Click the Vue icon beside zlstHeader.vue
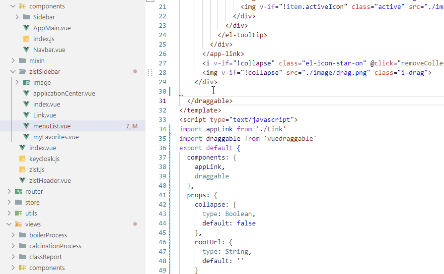Image resolution: width=444 pixels, height=274 pixels. point(22,181)
